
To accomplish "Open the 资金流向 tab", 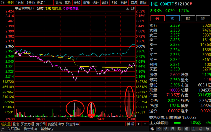I will pyautogui.click(x=30, y=129).
